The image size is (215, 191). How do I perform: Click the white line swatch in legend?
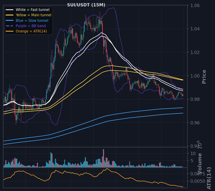click(9, 10)
